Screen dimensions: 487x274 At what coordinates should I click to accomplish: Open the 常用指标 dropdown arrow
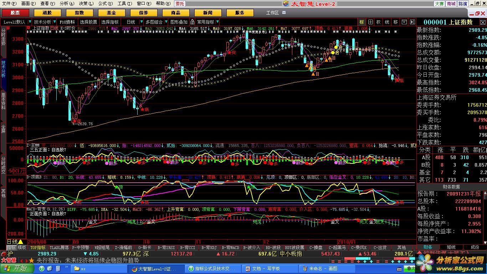click(x=217, y=22)
